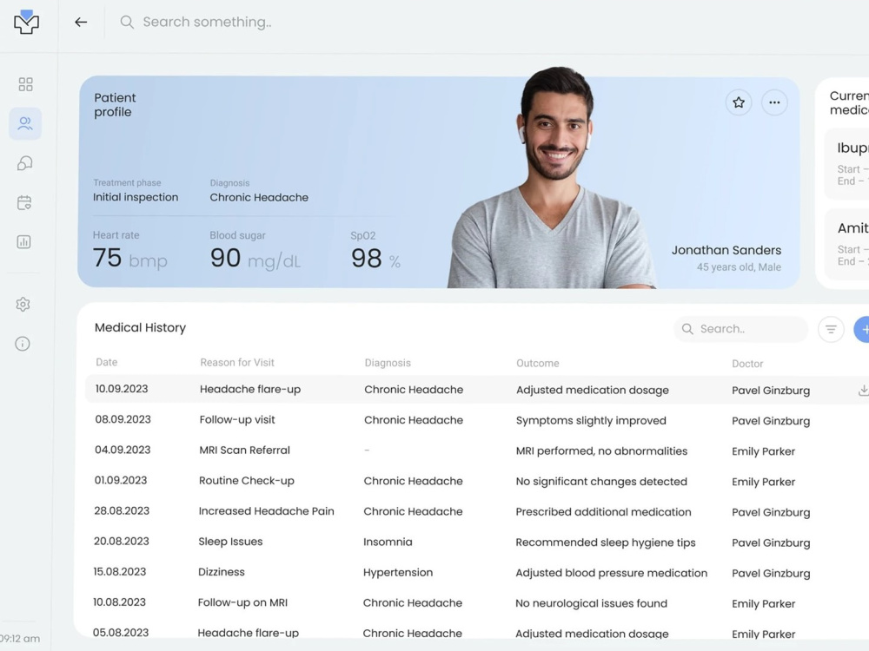Click 'Symptoms slightly improved' outcome
This screenshot has height=651, width=869.
[x=591, y=421]
